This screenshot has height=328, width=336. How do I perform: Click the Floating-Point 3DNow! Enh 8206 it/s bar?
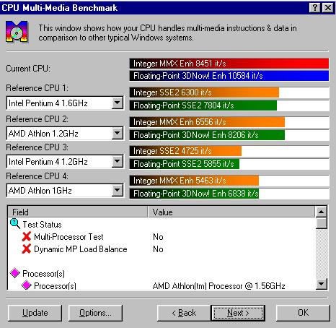coord(207,135)
